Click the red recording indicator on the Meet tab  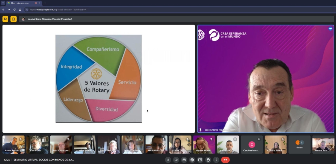(36, 3)
